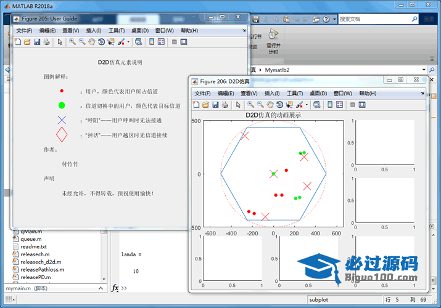Select Brush tool in Figure 205 toolbar

121,42
